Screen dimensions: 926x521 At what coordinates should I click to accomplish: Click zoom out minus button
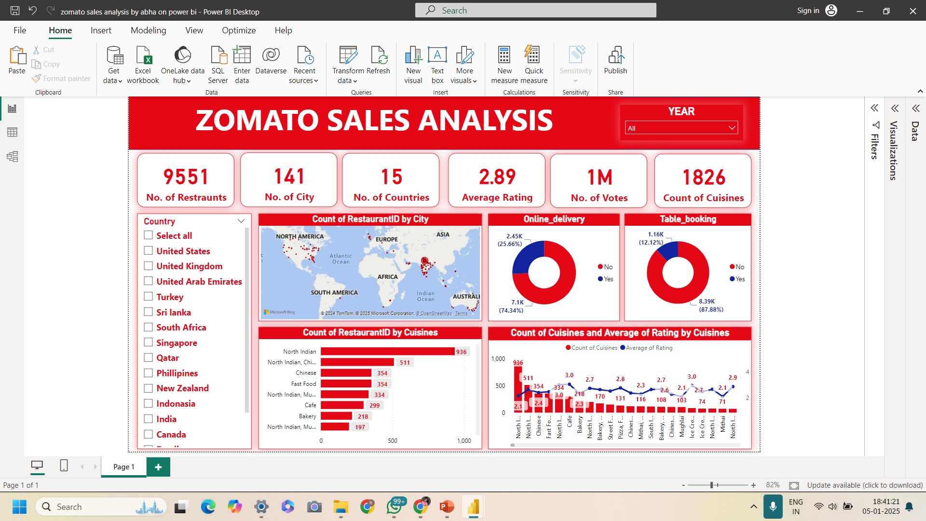[683, 485]
